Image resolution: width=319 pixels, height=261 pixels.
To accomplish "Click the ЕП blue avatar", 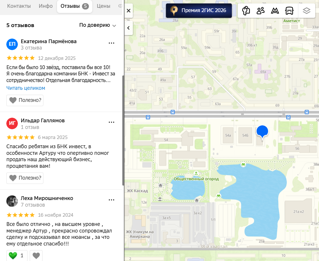I will [x=12, y=44].
